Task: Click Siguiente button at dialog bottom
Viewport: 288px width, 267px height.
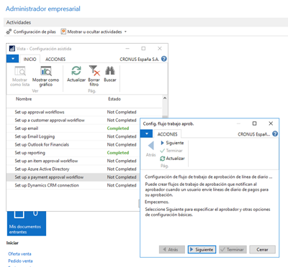Action: pos(202,250)
